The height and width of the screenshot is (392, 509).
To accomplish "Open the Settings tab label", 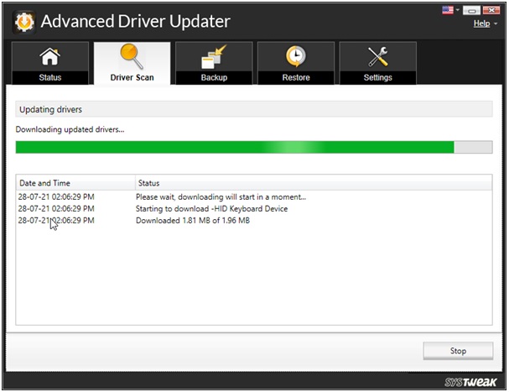I will pyautogui.click(x=377, y=78).
